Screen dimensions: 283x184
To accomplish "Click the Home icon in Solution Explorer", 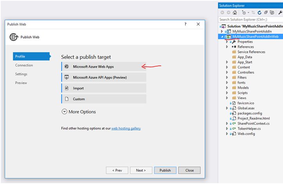I will [x=235, y=13].
